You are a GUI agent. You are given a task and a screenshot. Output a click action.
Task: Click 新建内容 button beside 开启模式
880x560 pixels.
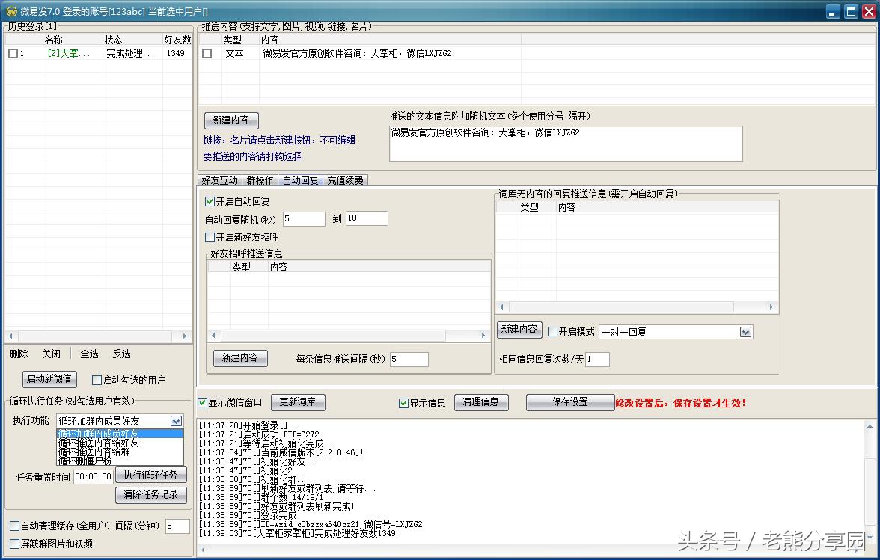click(x=519, y=330)
